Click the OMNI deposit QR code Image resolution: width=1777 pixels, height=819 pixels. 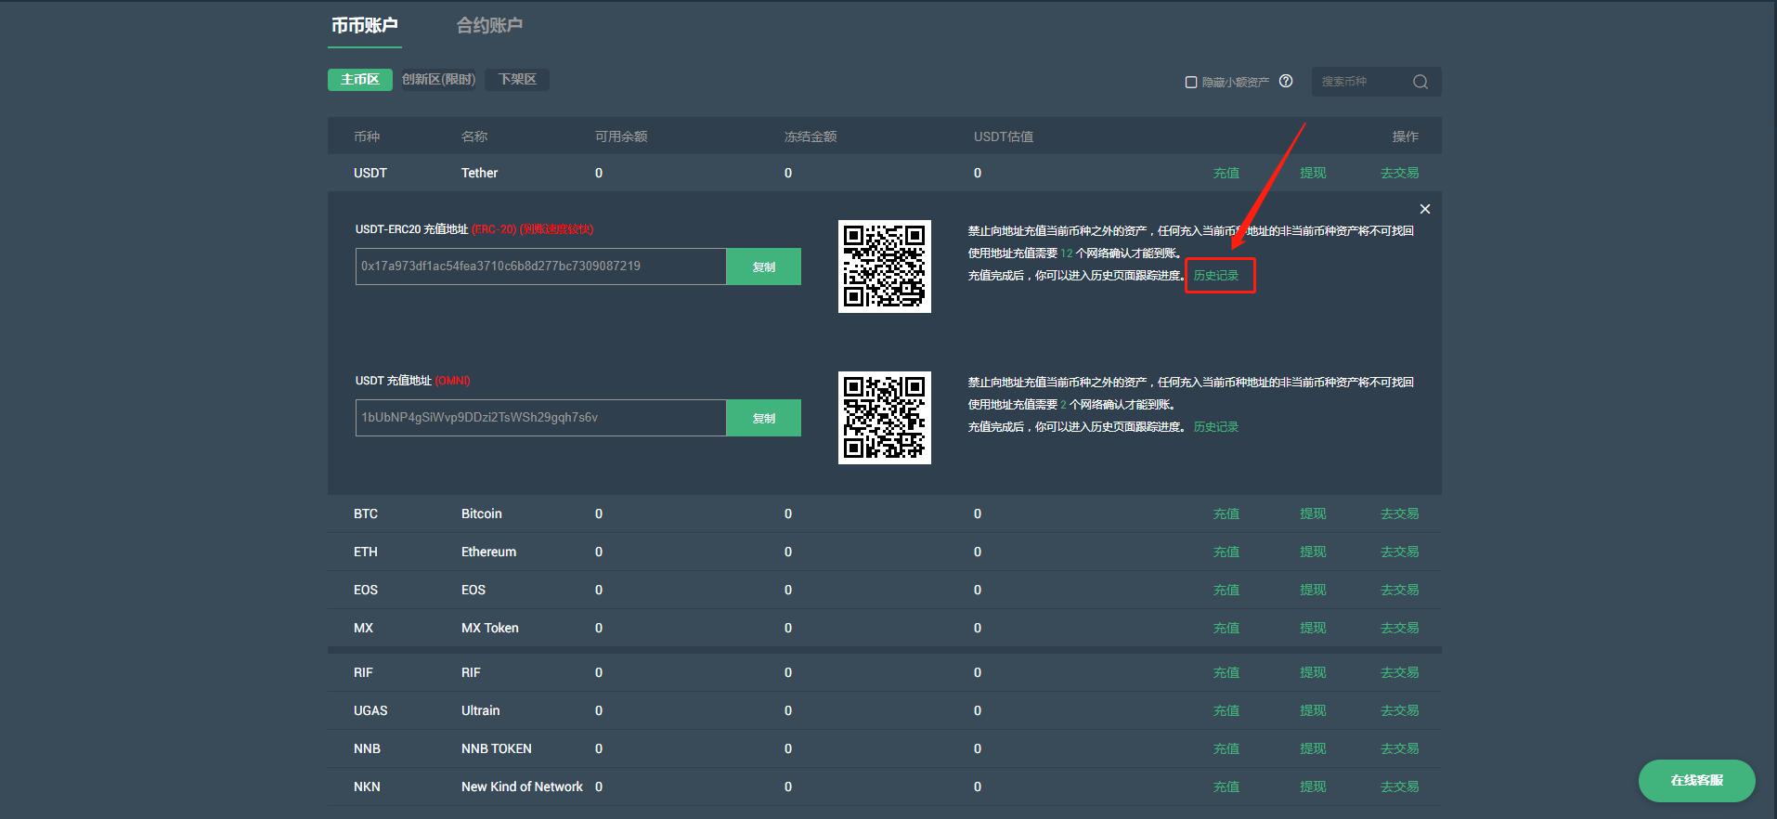click(885, 418)
